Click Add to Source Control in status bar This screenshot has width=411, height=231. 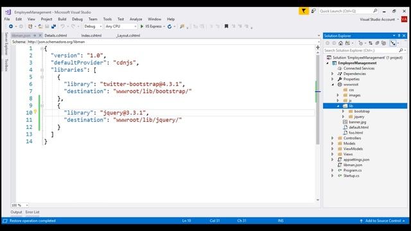tap(383, 221)
